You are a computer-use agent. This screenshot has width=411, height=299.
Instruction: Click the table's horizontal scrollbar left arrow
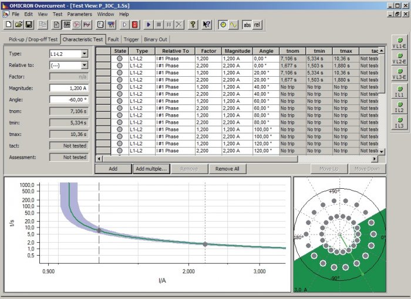pyautogui.click(x=99, y=158)
